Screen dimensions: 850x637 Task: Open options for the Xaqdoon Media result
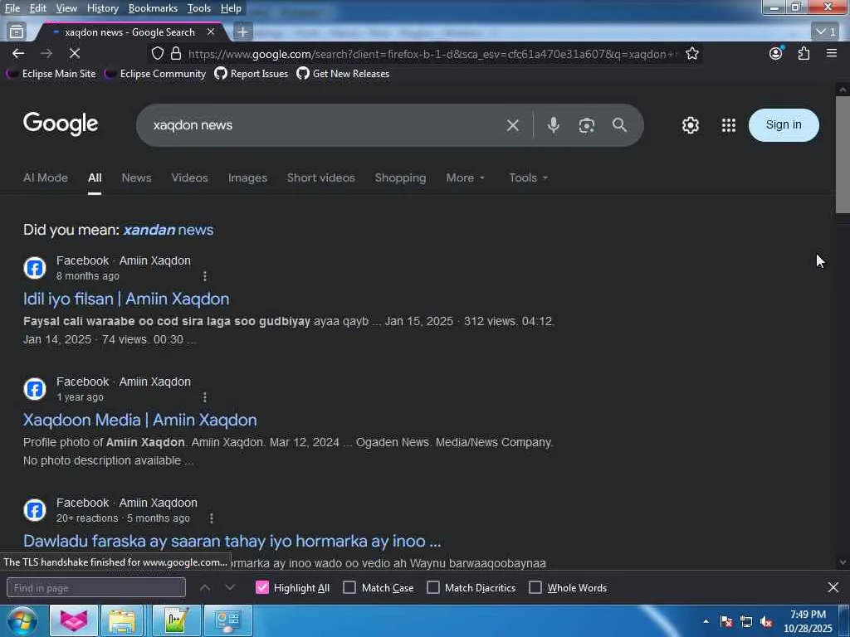(x=205, y=397)
